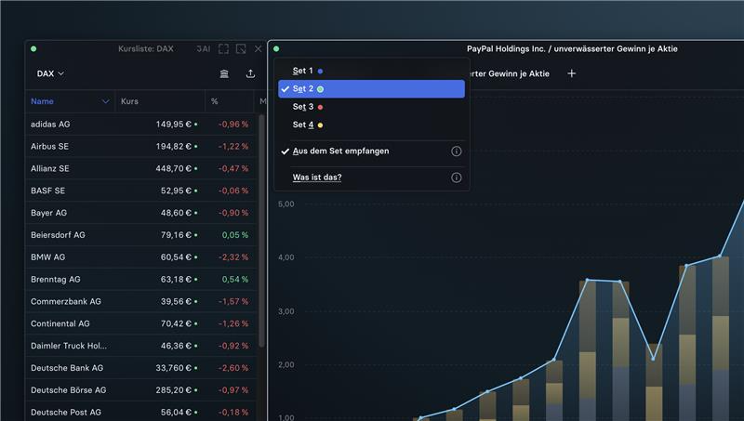Sort by the % column header

pos(230,101)
